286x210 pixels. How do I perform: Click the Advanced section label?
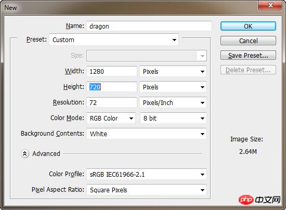click(x=46, y=154)
